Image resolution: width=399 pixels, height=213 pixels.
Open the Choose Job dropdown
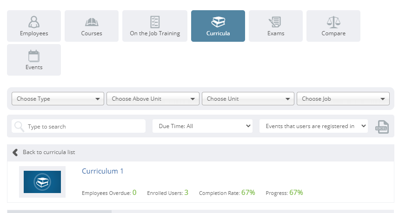click(343, 99)
